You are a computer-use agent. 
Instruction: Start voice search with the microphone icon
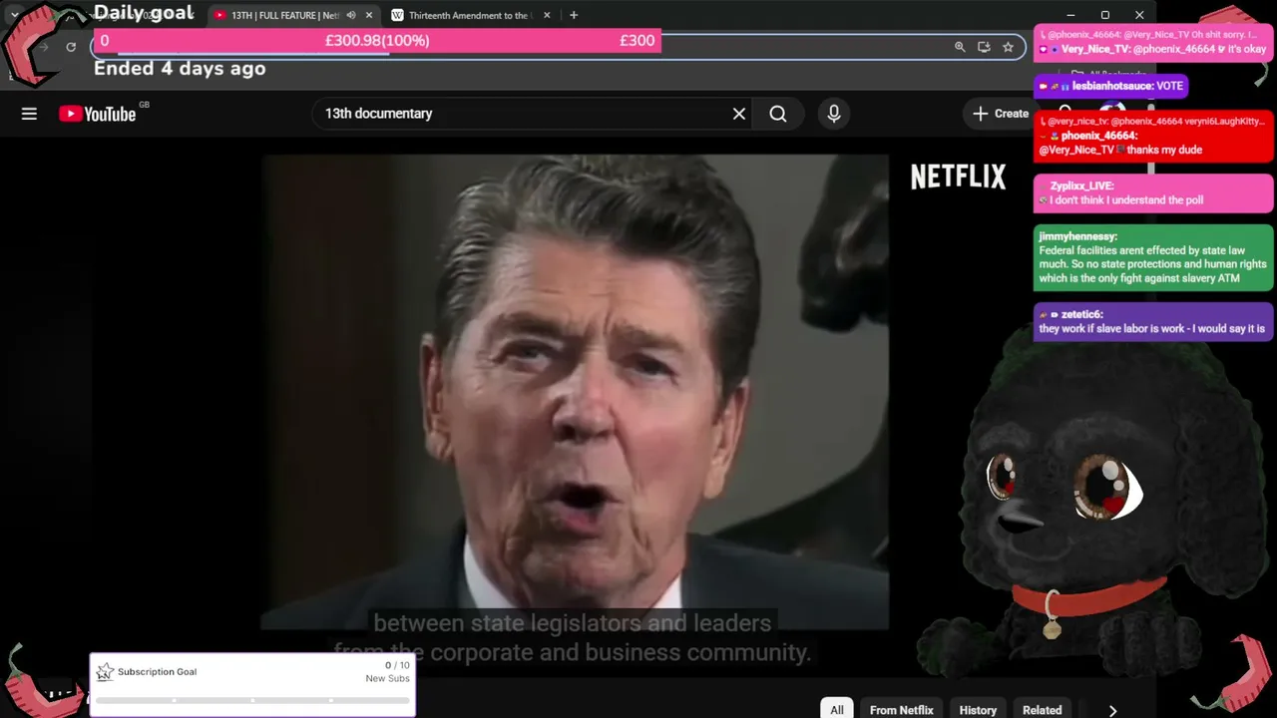tap(834, 114)
